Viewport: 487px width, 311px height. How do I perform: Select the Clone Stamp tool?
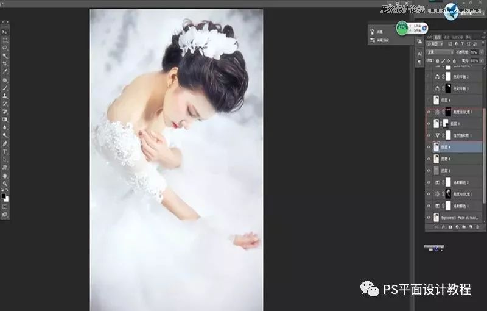coord(5,96)
